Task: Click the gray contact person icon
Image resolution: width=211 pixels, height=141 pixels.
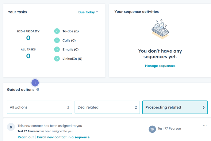Action: (11, 127)
